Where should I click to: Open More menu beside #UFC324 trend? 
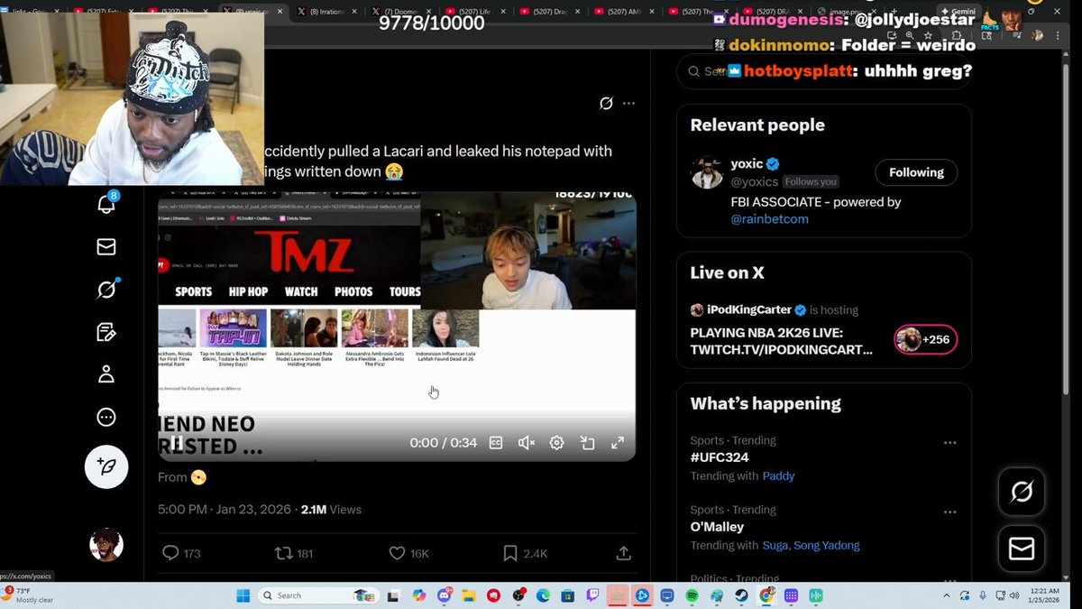coord(949,443)
